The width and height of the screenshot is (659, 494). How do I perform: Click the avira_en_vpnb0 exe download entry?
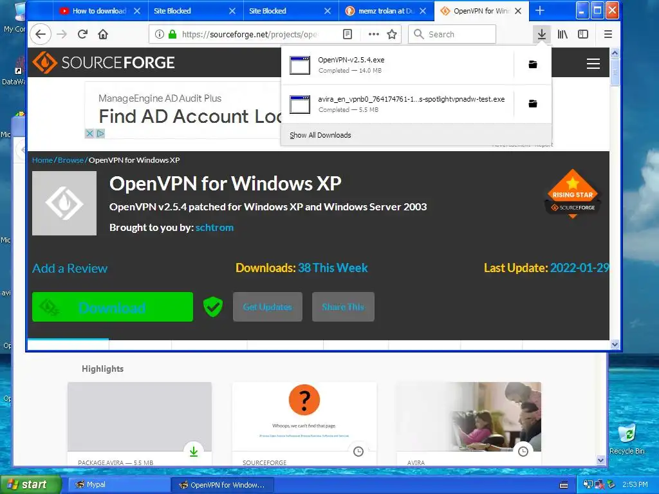[397, 104]
